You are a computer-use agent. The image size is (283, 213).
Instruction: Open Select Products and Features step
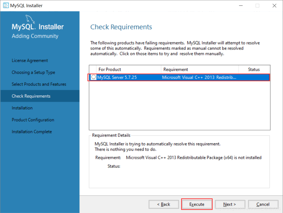point(39,84)
